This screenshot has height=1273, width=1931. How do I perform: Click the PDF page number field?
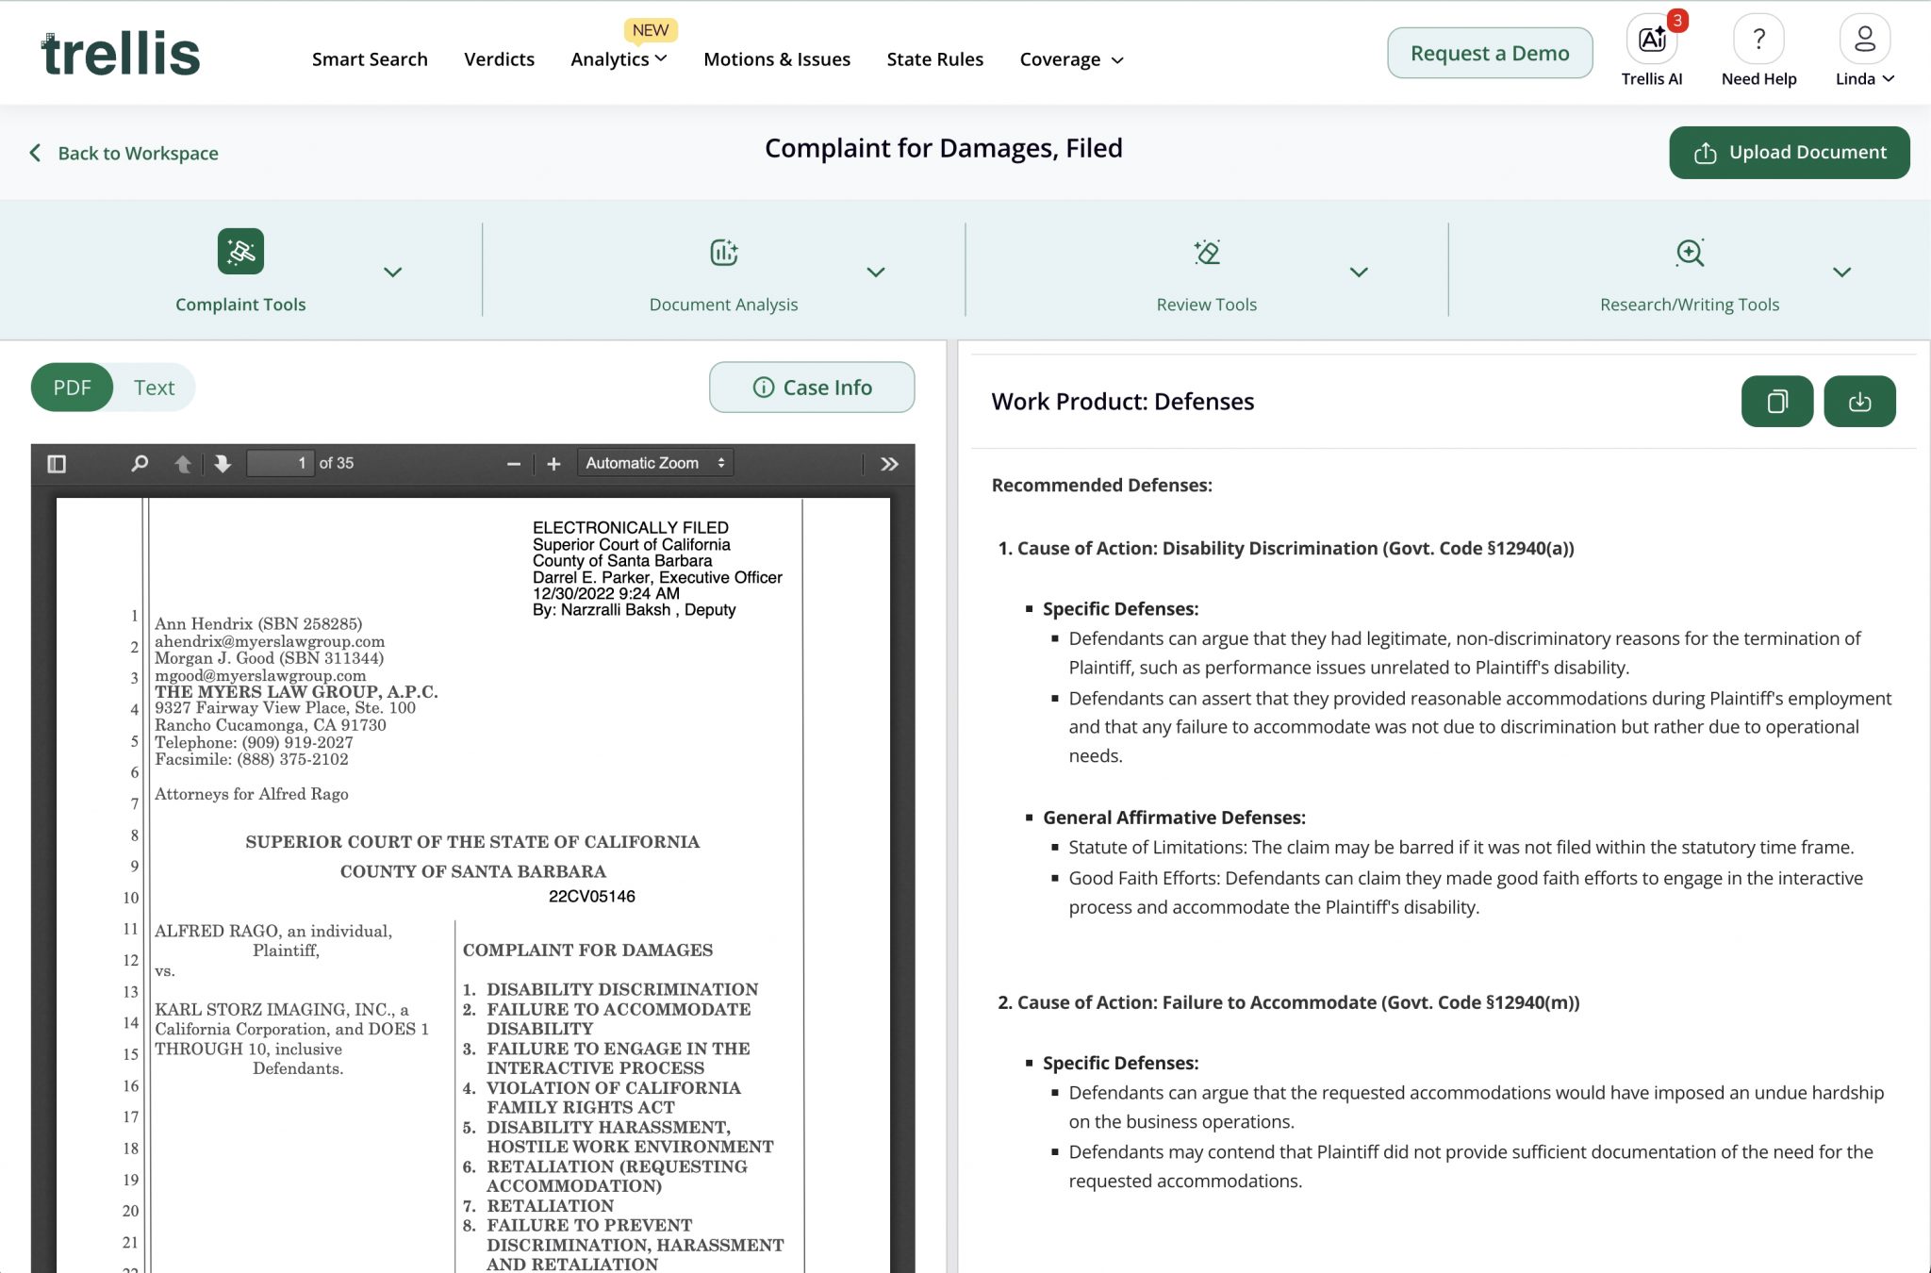(x=280, y=463)
